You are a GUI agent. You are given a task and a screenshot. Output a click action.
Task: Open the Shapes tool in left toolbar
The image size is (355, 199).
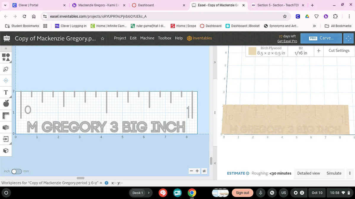click(x=6, y=57)
